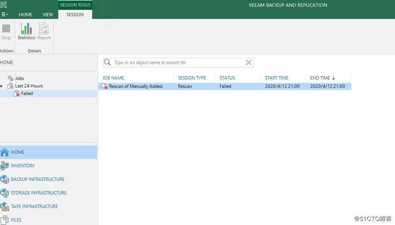395x225 pixels.
Task: Switch to the VIEW ribbon tab
Action: (48, 15)
